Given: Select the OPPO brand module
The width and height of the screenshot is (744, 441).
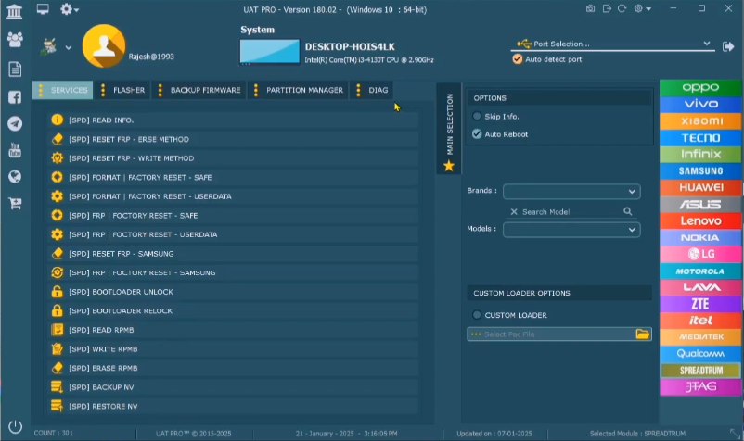Looking at the screenshot, I should [x=700, y=88].
